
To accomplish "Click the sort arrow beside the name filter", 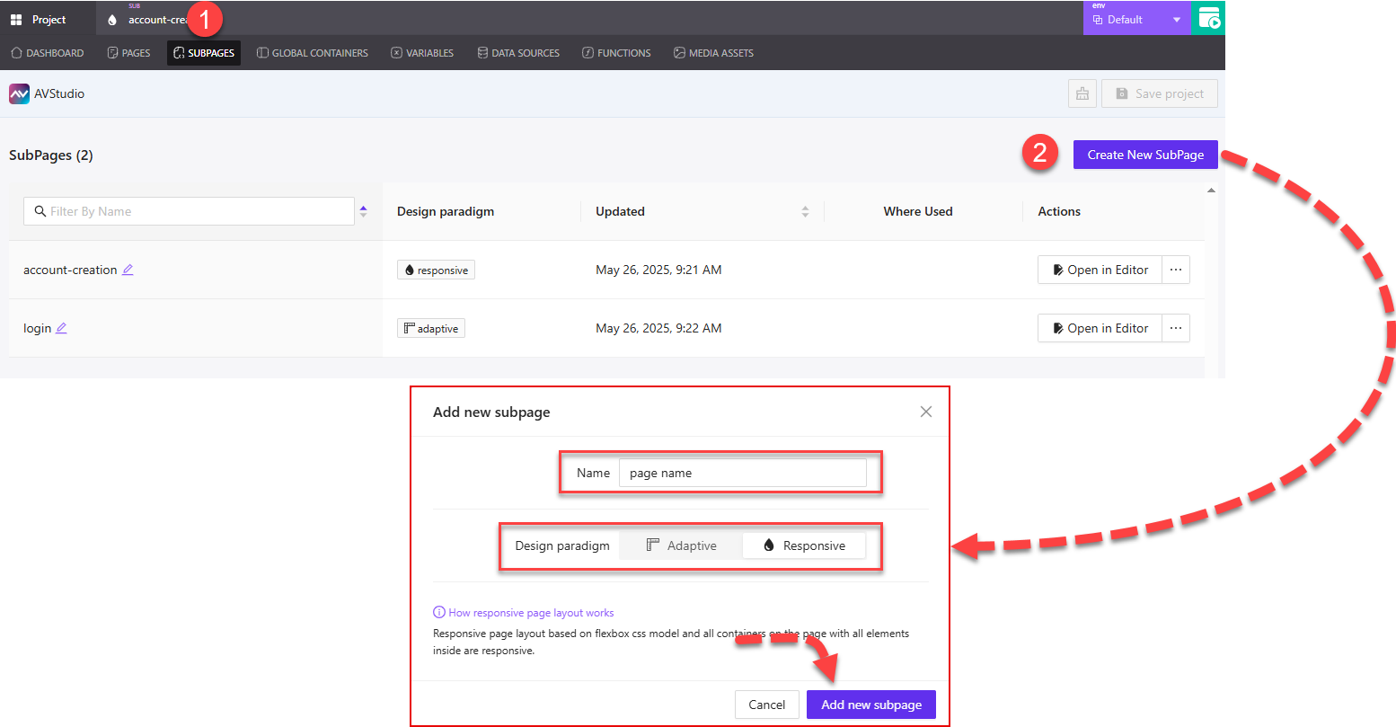I will point(363,210).
